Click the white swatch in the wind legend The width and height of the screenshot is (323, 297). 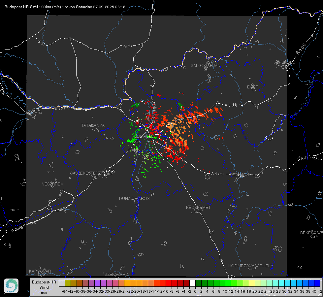coord(192,283)
